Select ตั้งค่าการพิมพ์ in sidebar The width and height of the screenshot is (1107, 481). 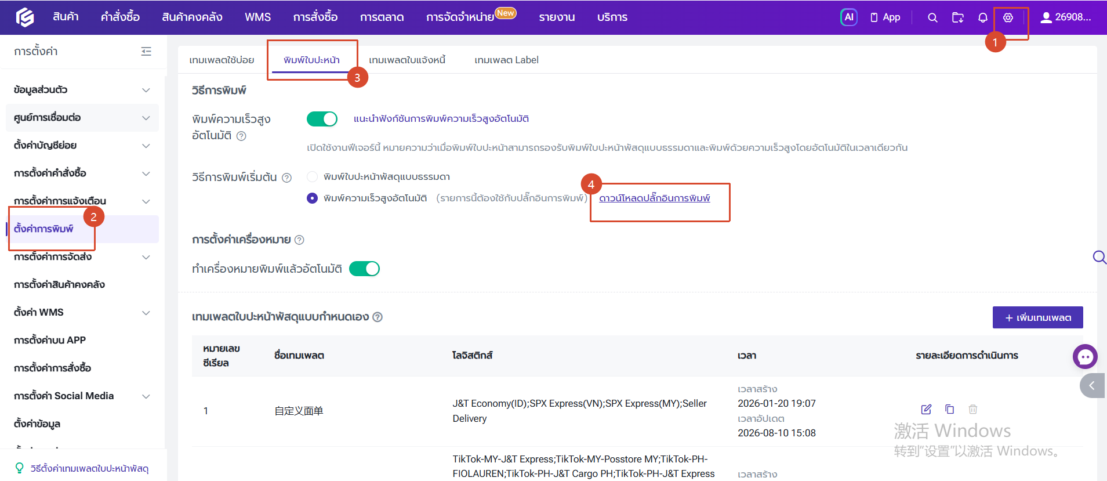point(82,229)
